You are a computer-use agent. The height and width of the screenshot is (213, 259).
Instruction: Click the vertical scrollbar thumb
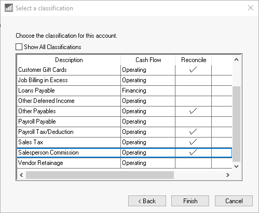236,124
